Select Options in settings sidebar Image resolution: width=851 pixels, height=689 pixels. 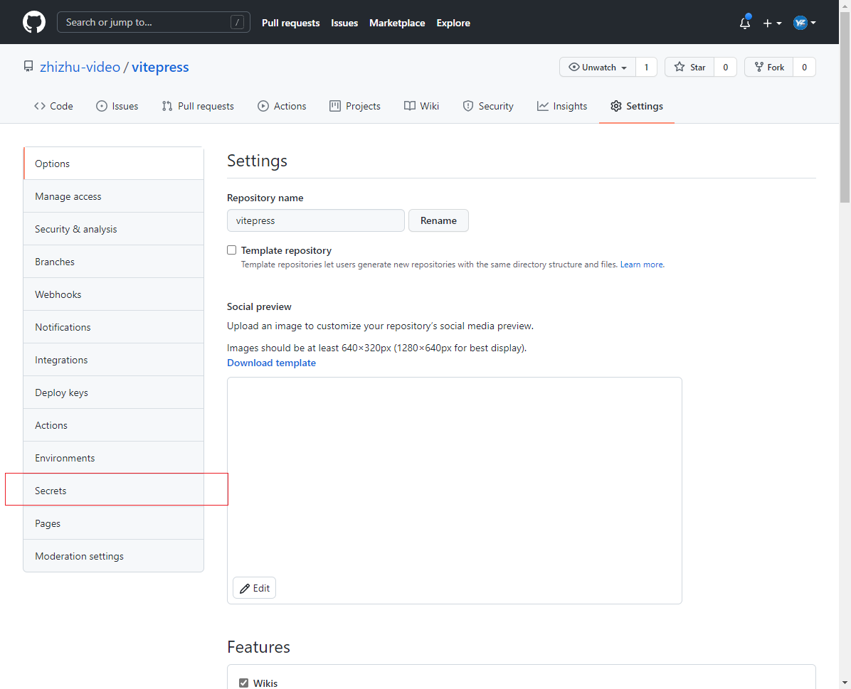pyautogui.click(x=113, y=164)
